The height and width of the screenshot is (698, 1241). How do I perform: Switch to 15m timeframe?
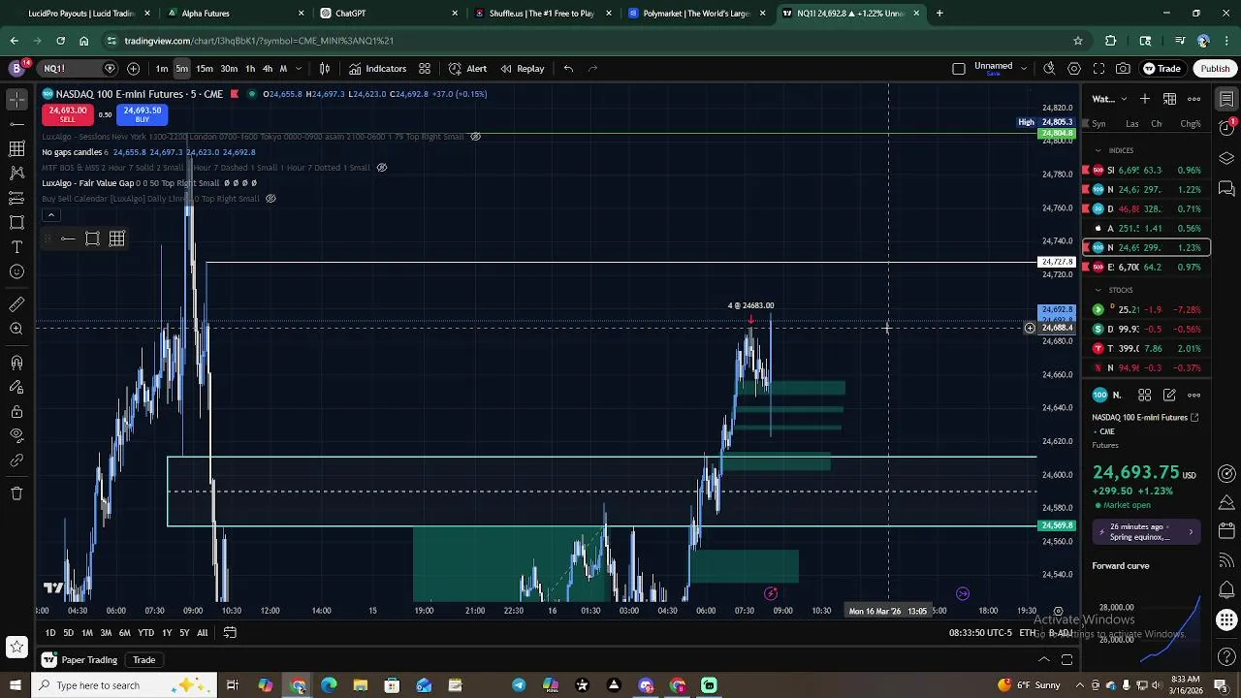click(205, 69)
